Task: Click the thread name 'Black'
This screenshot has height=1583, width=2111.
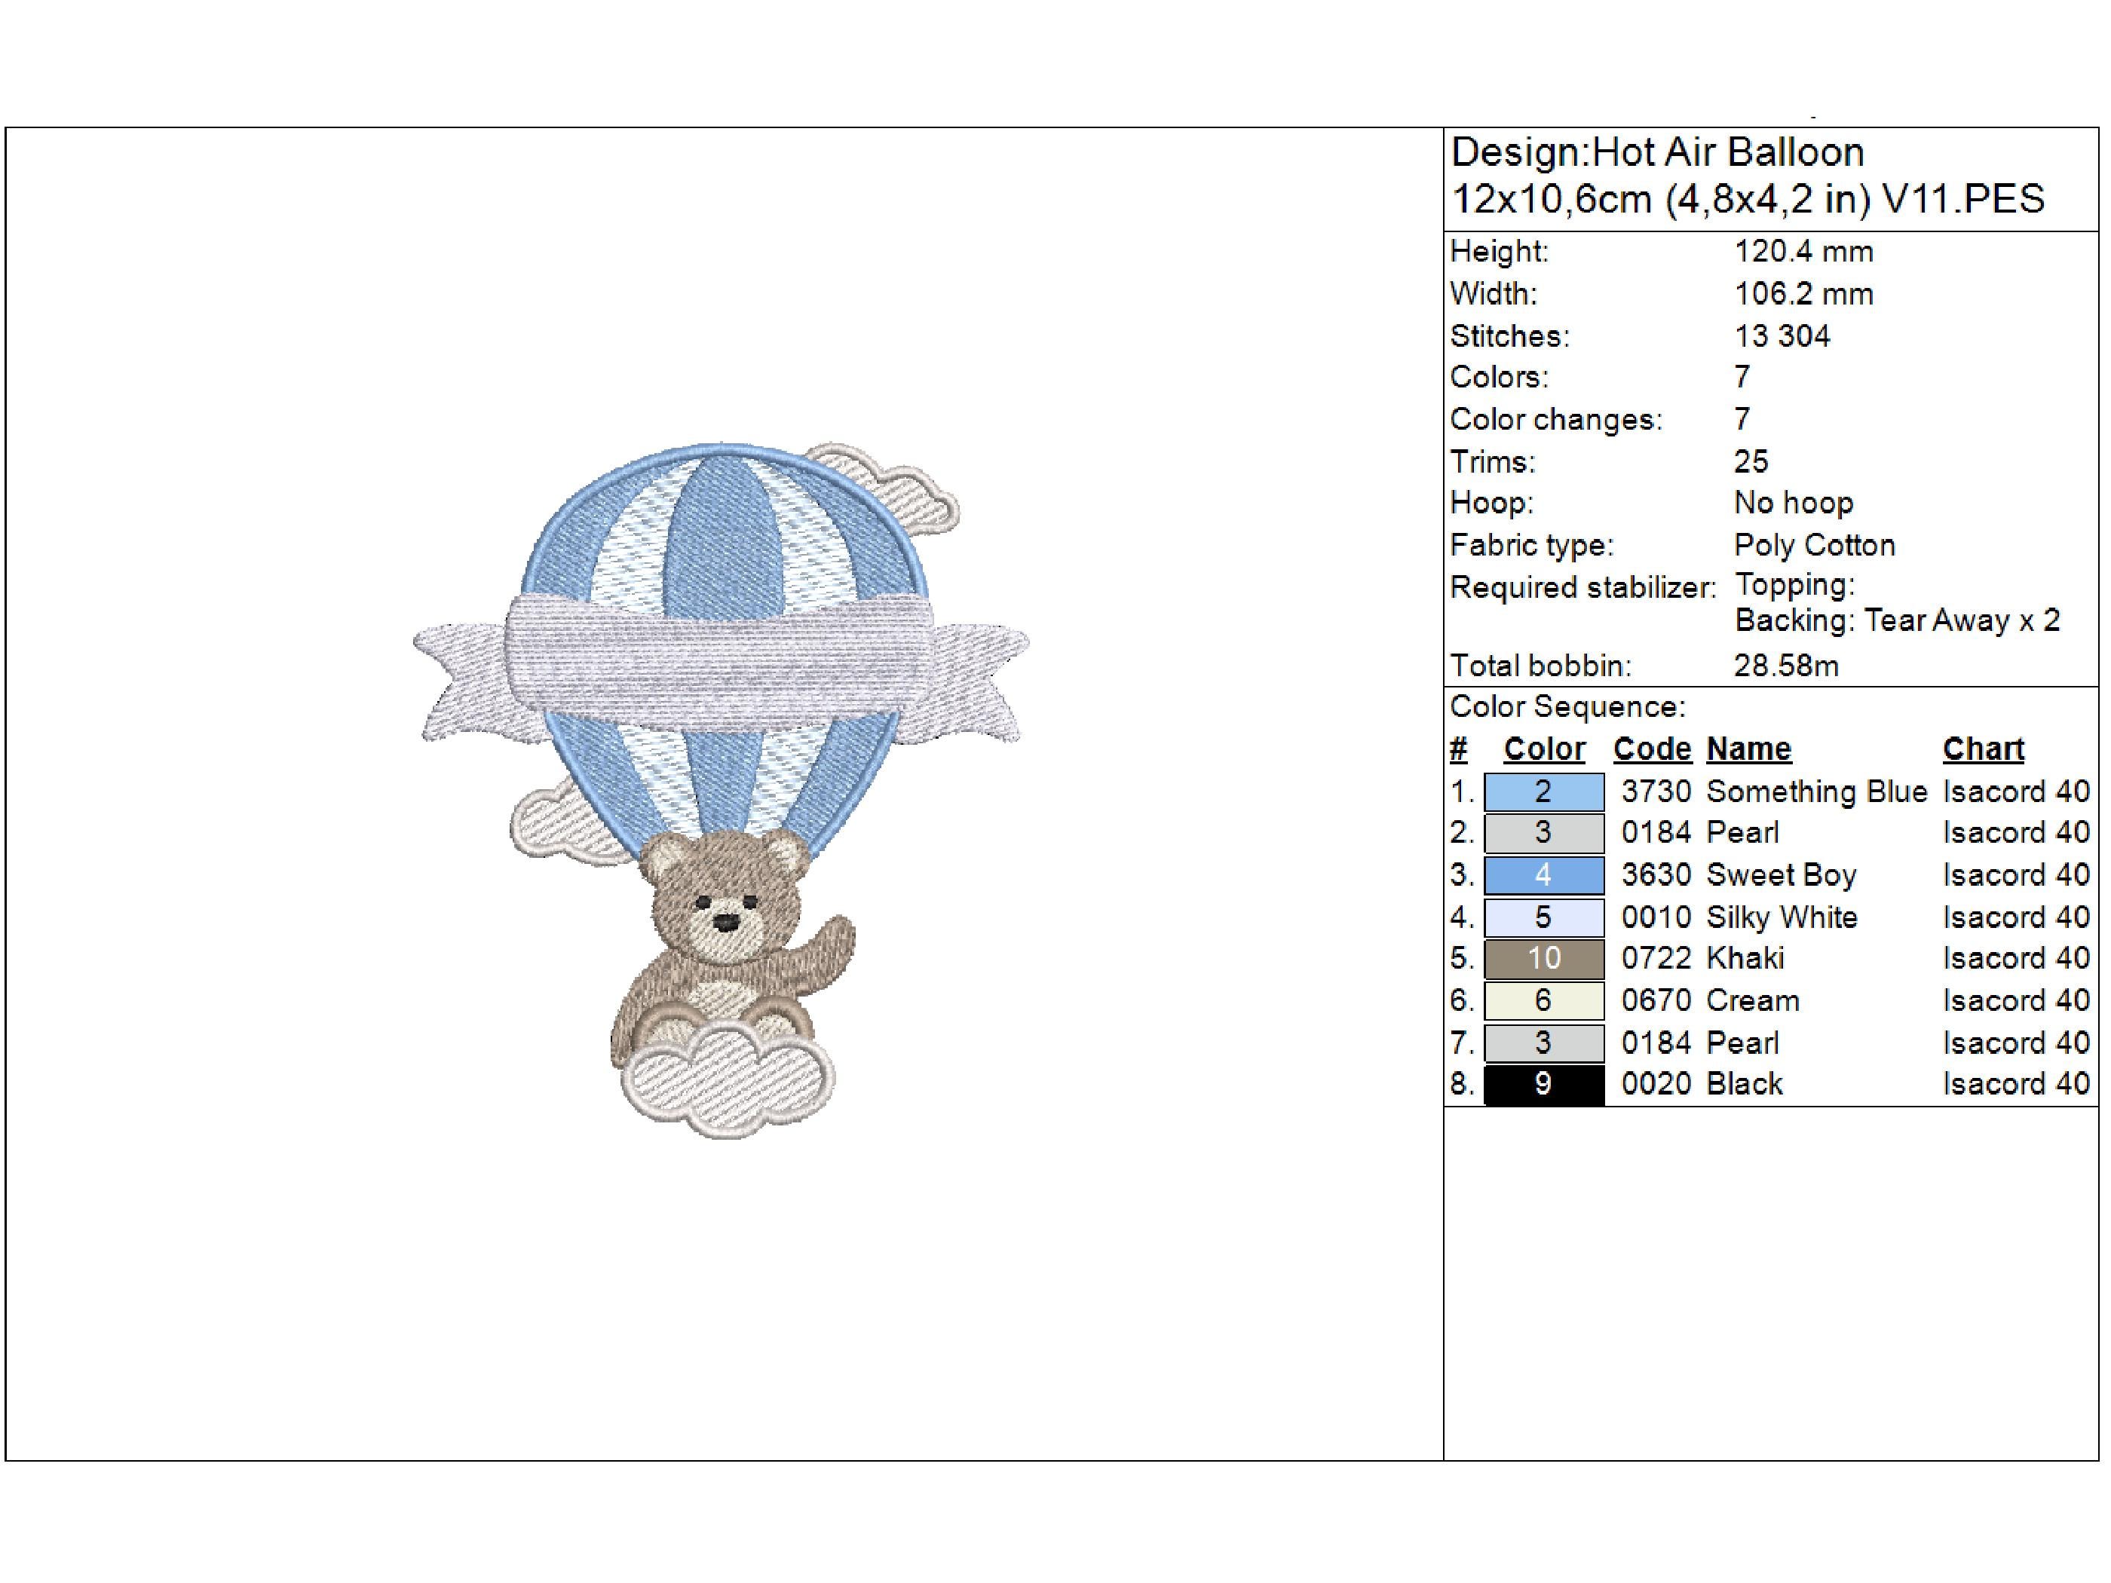Action: (1745, 1084)
